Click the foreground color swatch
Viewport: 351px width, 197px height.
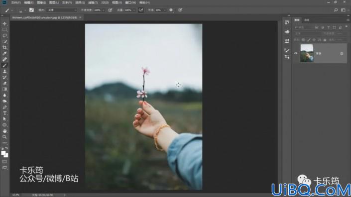coord(3,153)
